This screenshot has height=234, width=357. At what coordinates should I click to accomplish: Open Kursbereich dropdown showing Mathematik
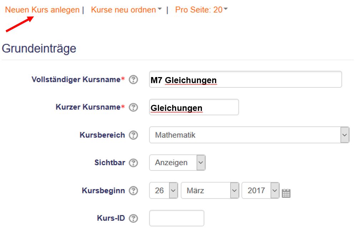coord(249,135)
